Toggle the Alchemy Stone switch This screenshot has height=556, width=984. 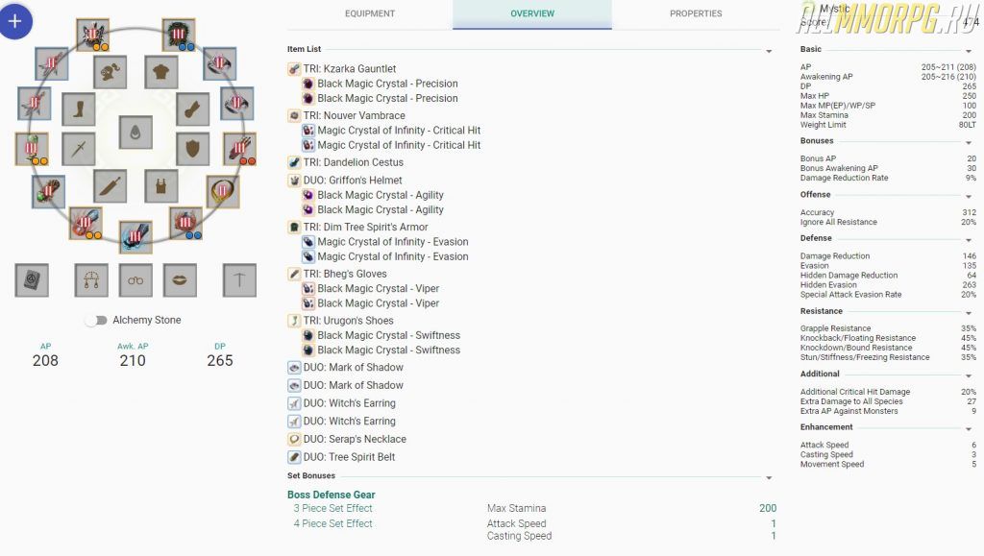click(x=95, y=320)
